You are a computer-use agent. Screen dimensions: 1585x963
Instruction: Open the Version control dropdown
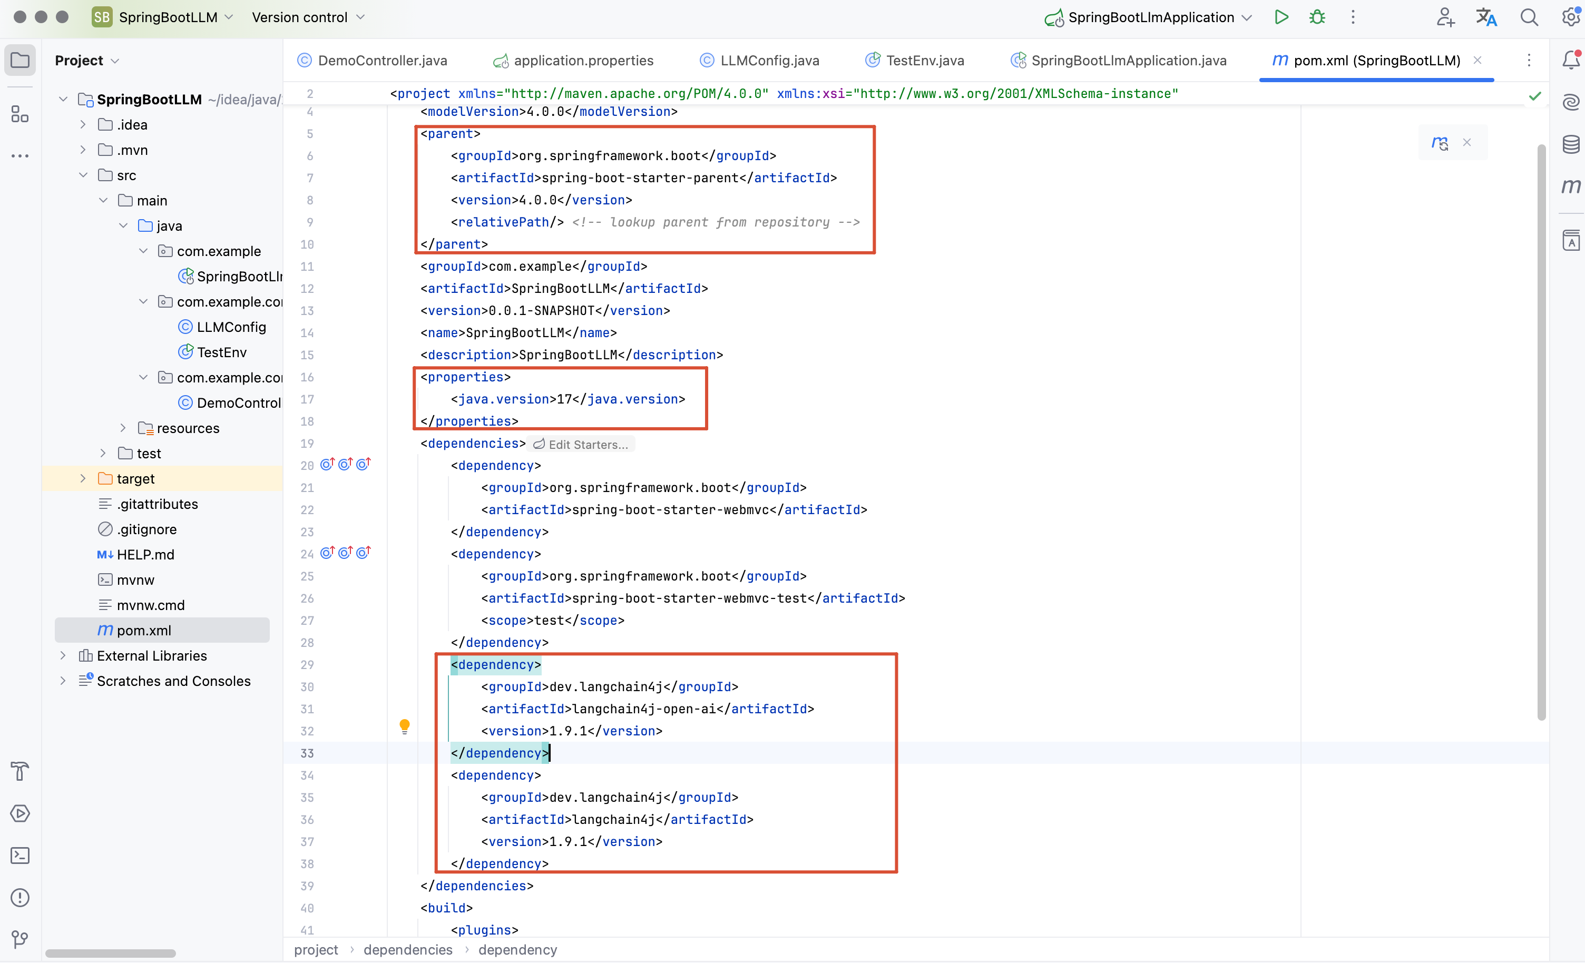click(x=308, y=17)
